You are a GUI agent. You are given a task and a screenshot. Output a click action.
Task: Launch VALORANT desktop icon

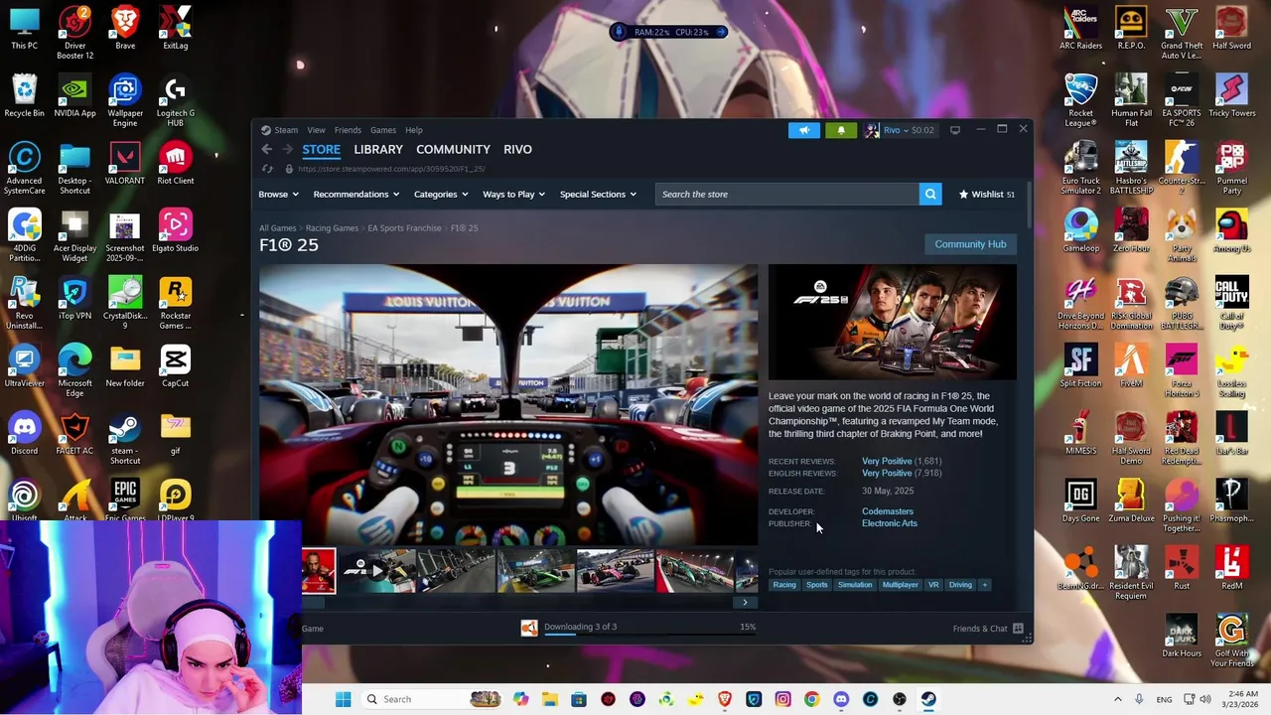pyautogui.click(x=125, y=163)
